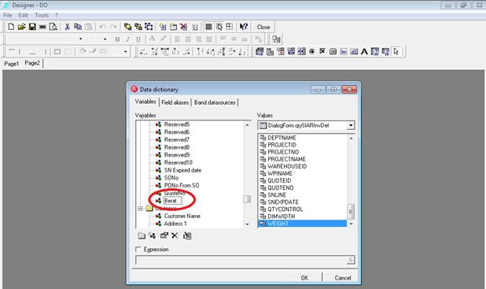Click the Bring to front icon

[x=127, y=27]
